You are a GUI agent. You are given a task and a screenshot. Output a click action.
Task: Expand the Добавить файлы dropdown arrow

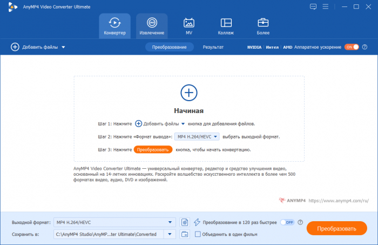click(x=63, y=48)
